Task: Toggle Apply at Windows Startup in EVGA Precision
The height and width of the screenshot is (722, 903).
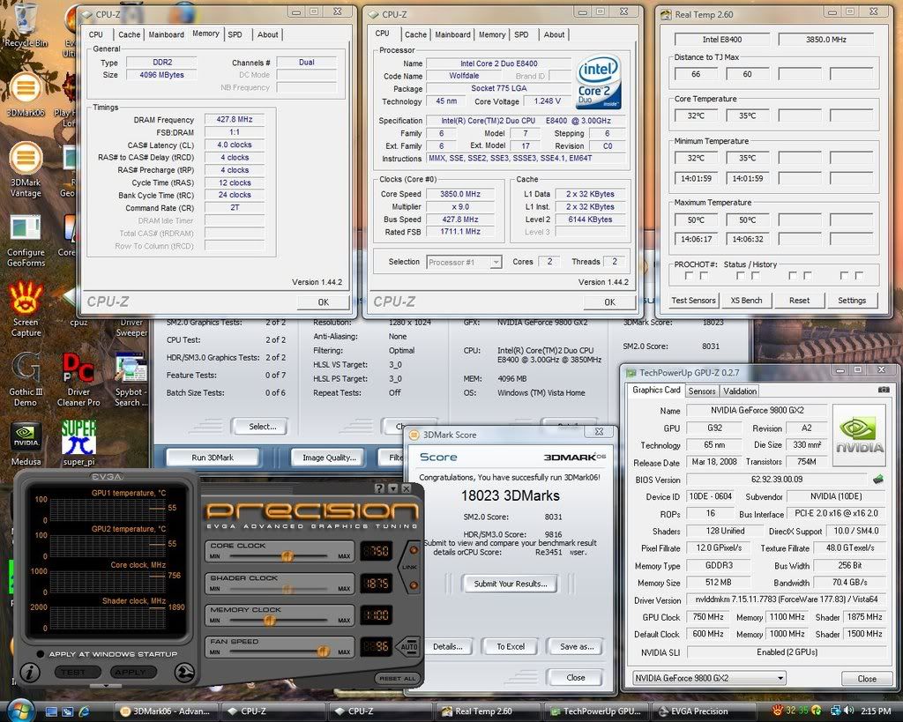Action: pos(41,654)
